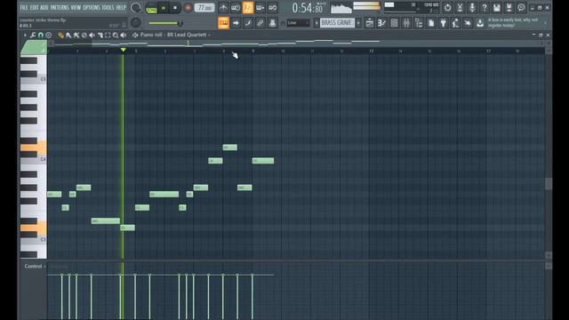Stop playback with the square button
Screen dimensions: 569x320
(175, 8)
